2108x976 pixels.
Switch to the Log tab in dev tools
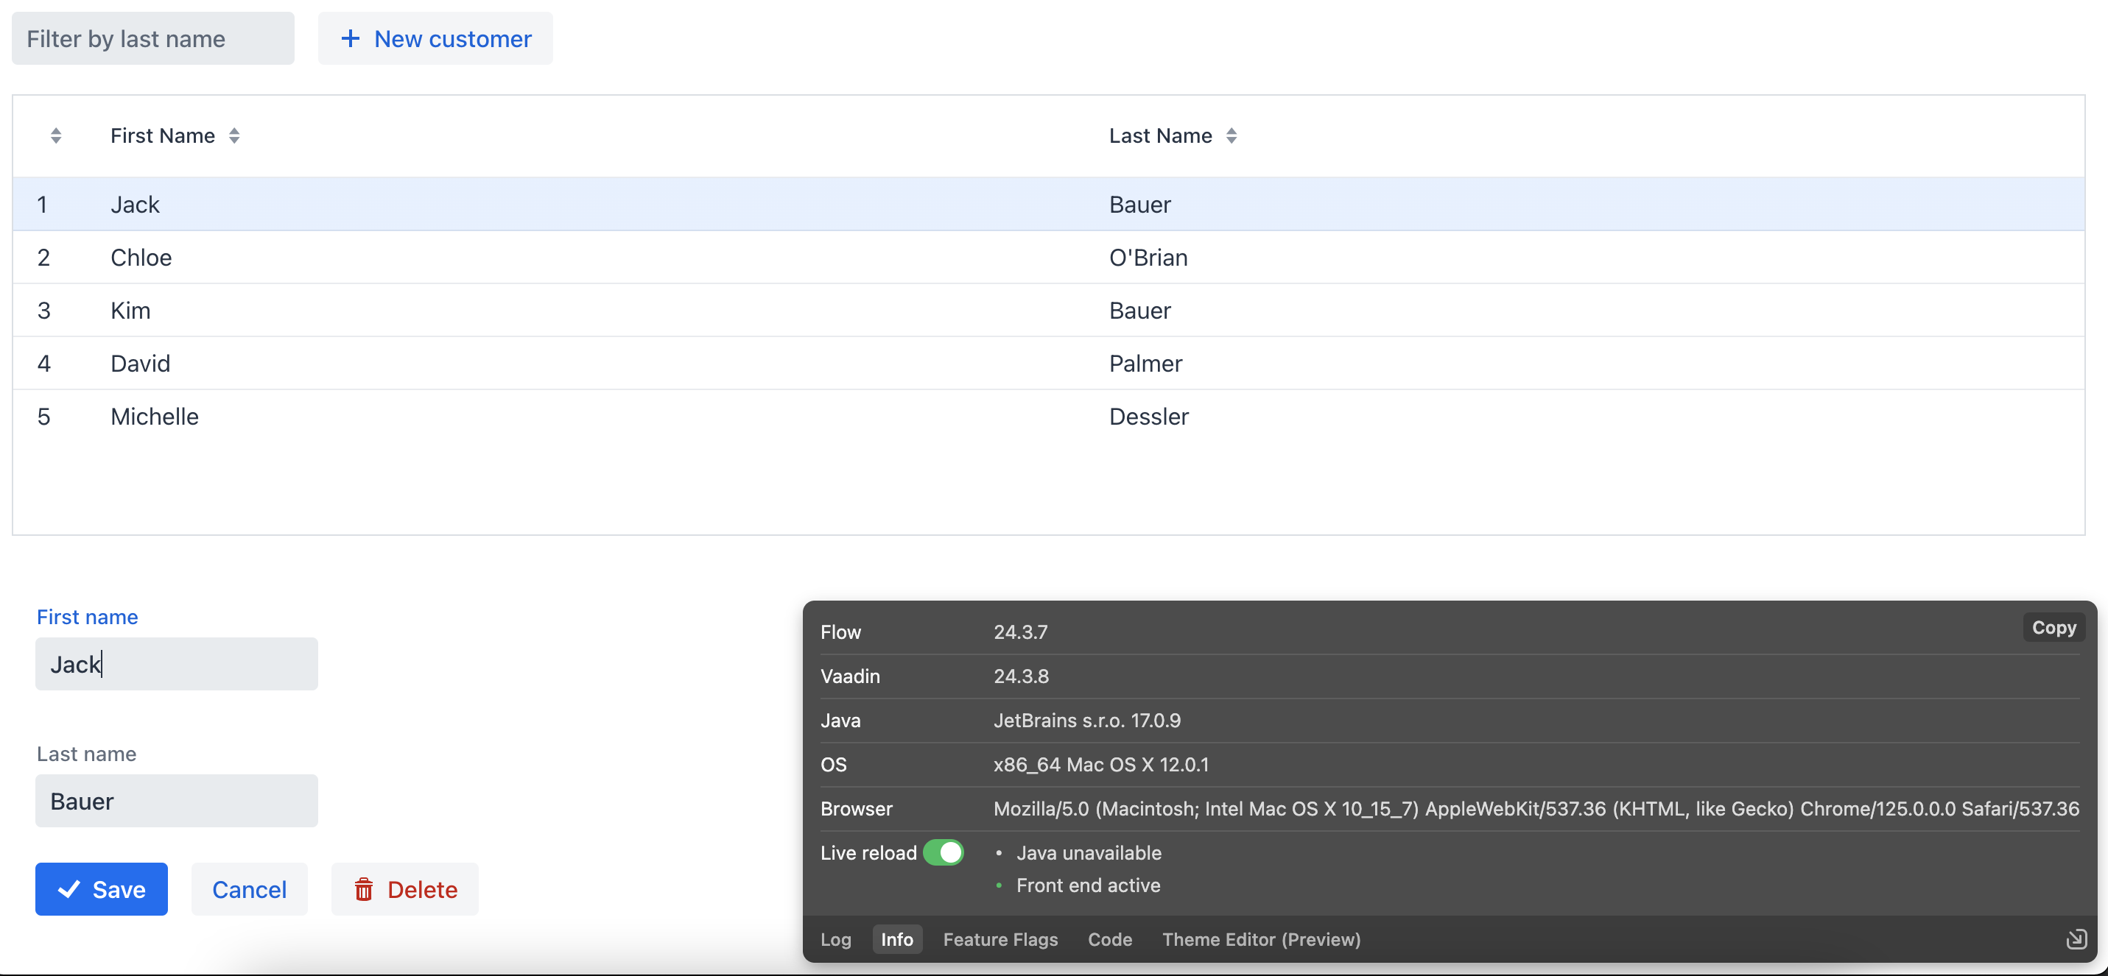coord(835,939)
